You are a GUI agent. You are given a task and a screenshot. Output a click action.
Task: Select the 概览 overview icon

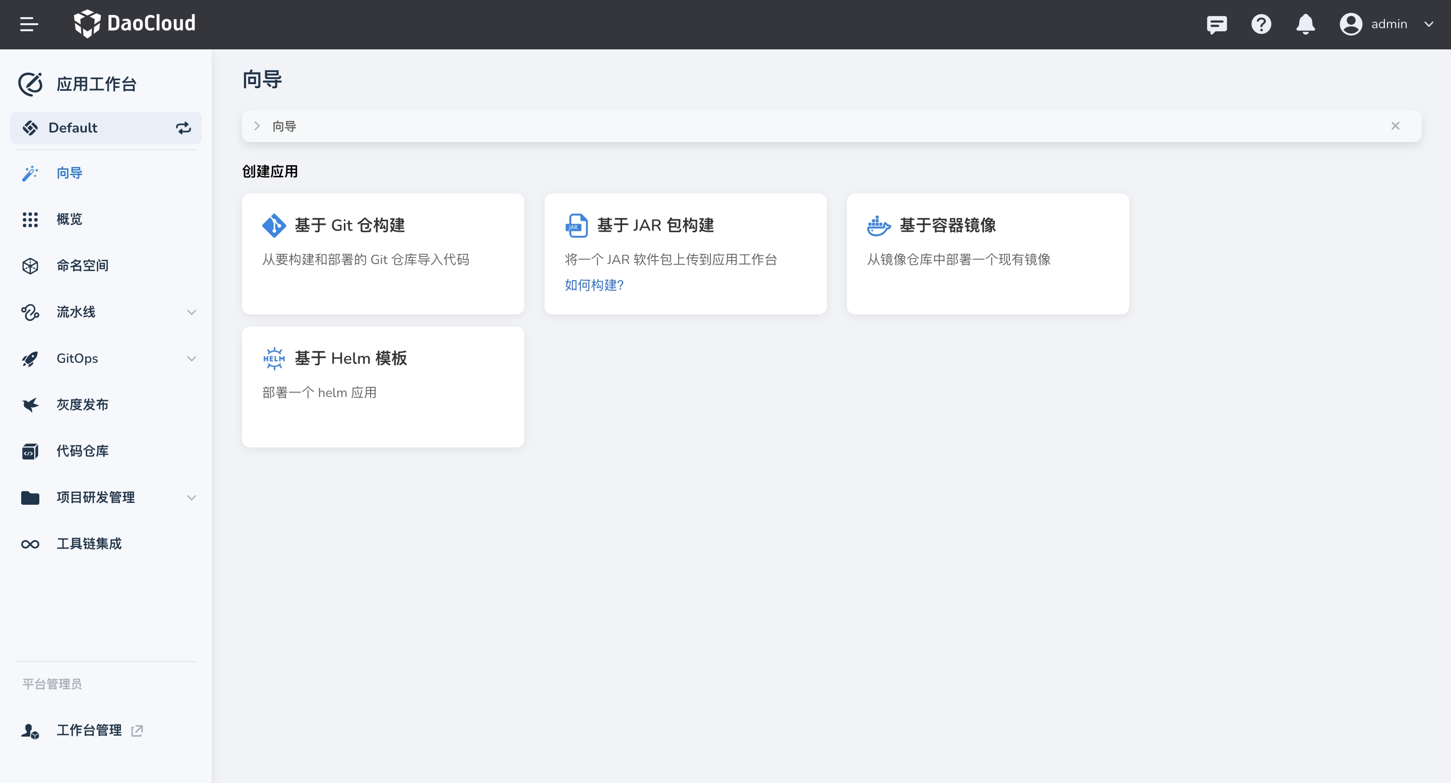click(30, 220)
